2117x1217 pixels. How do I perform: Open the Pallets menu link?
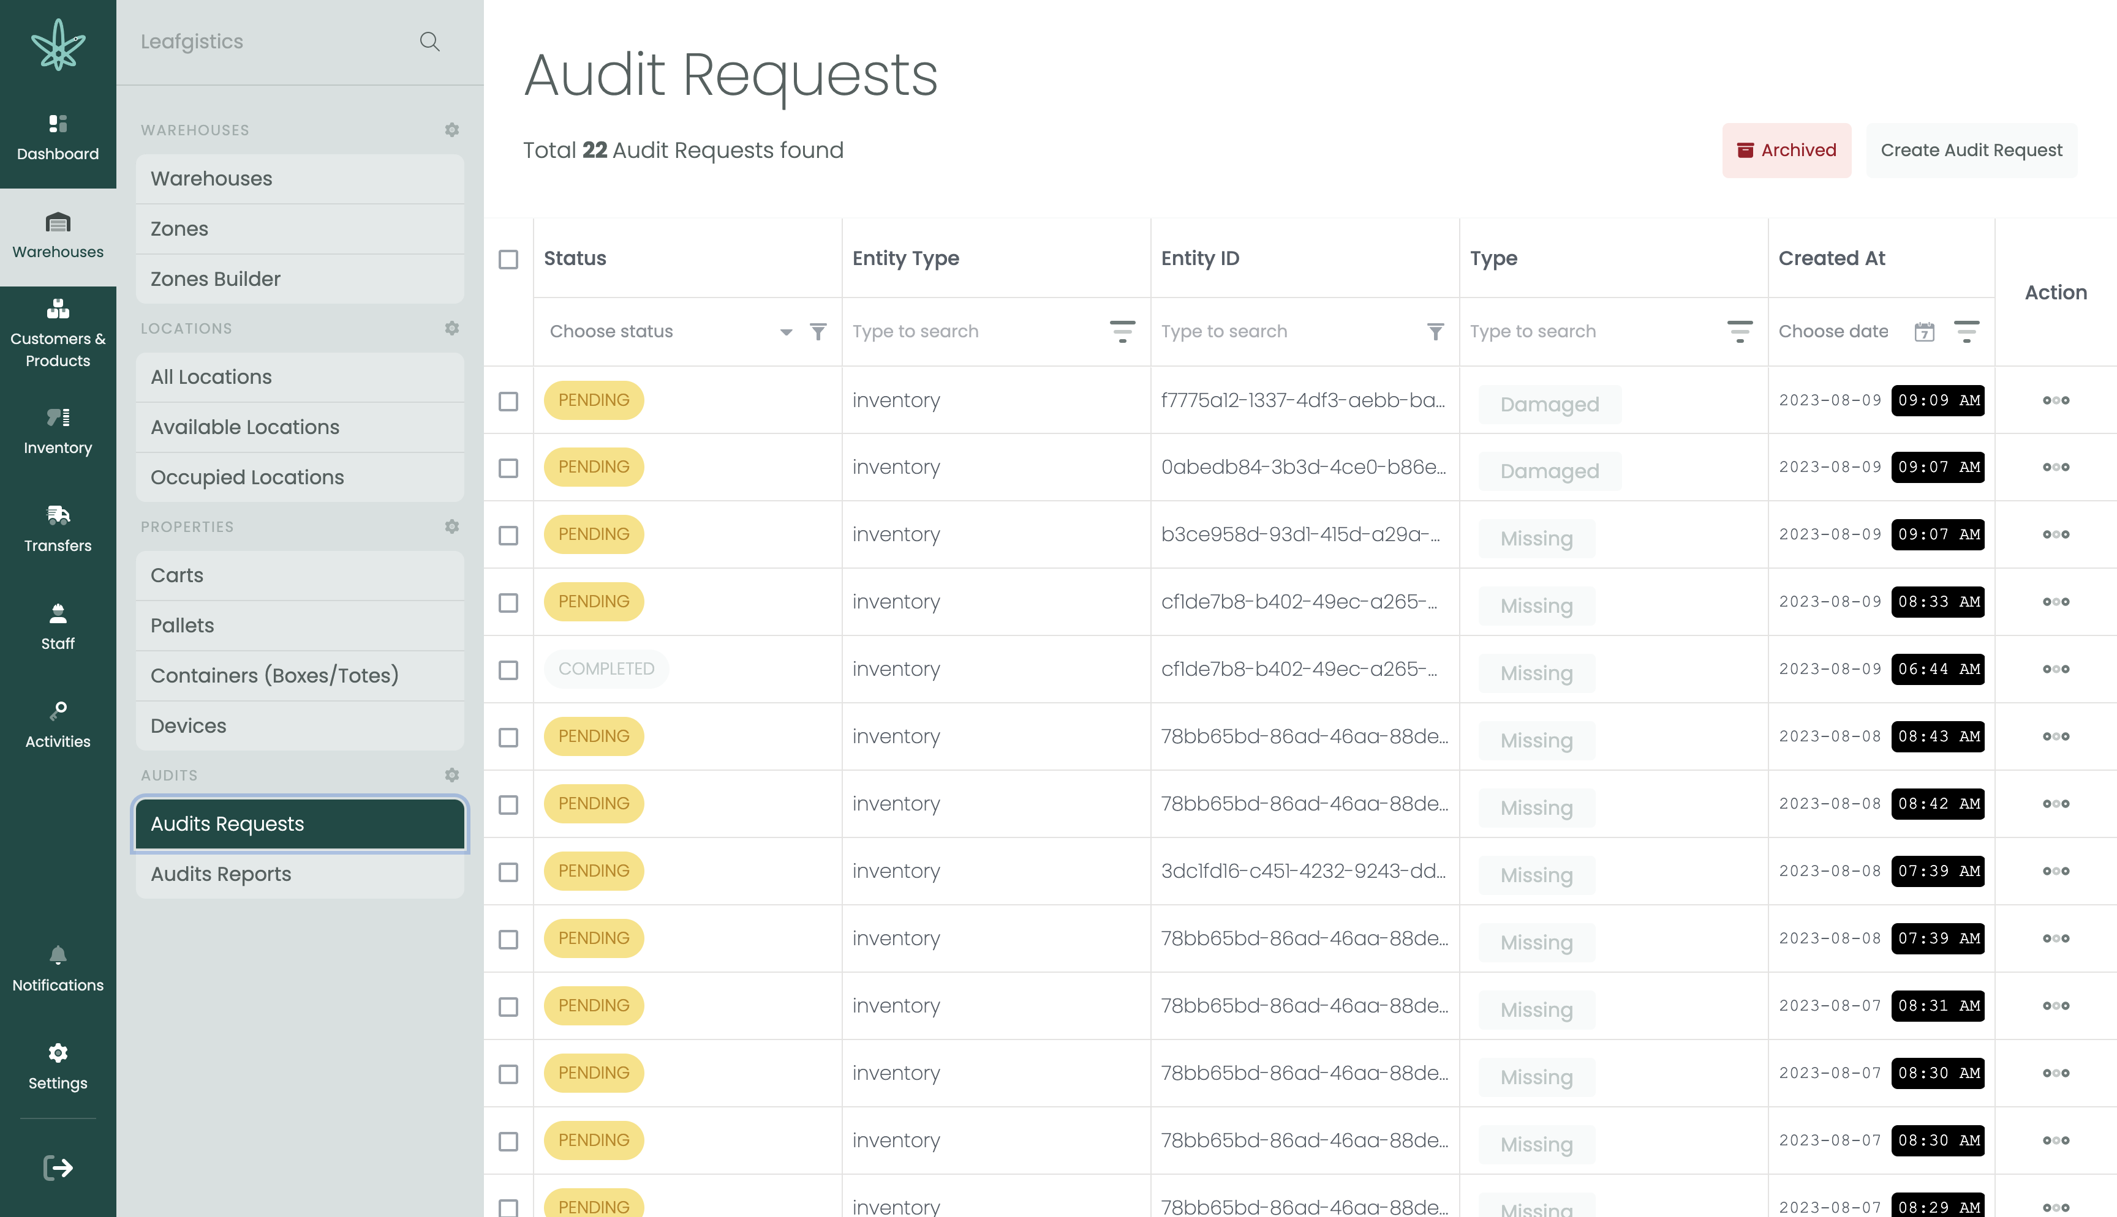point(300,625)
